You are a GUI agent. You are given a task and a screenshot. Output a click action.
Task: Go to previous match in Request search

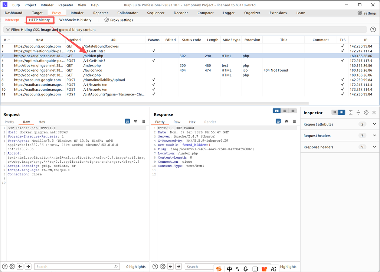coord(20,266)
